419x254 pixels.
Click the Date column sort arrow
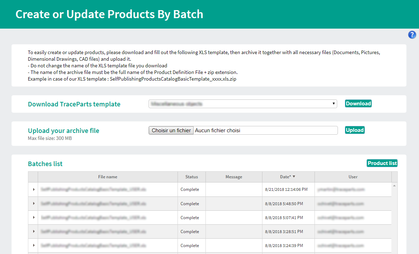point(294,177)
